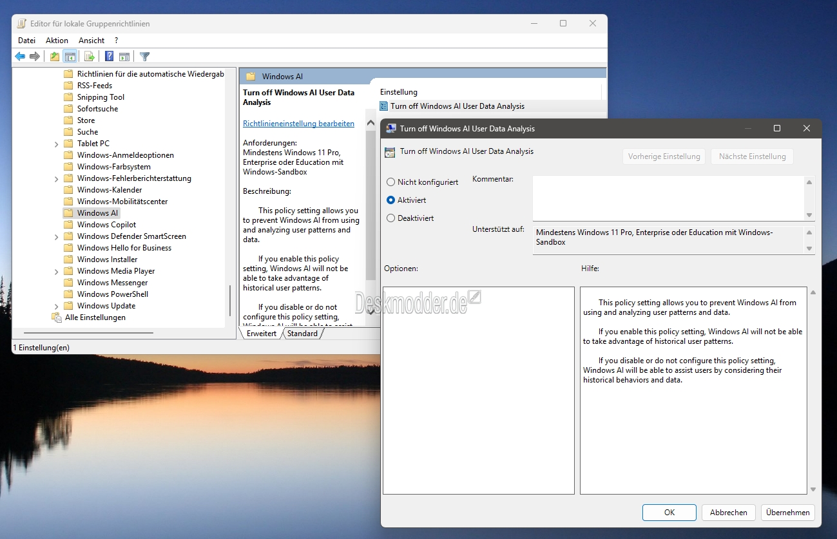
Task: Switch to the Erweitert tab
Action: pyautogui.click(x=261, y=334)
